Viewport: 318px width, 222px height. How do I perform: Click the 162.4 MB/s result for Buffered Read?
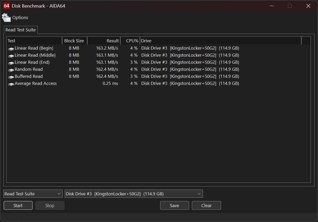(x=107, y=76)
